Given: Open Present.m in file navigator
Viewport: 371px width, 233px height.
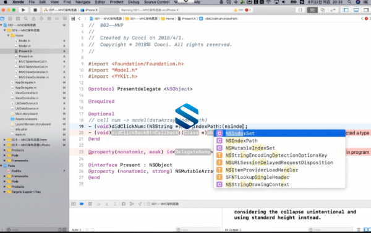Looking at the screenshot, I should click(x=25, y=56).
